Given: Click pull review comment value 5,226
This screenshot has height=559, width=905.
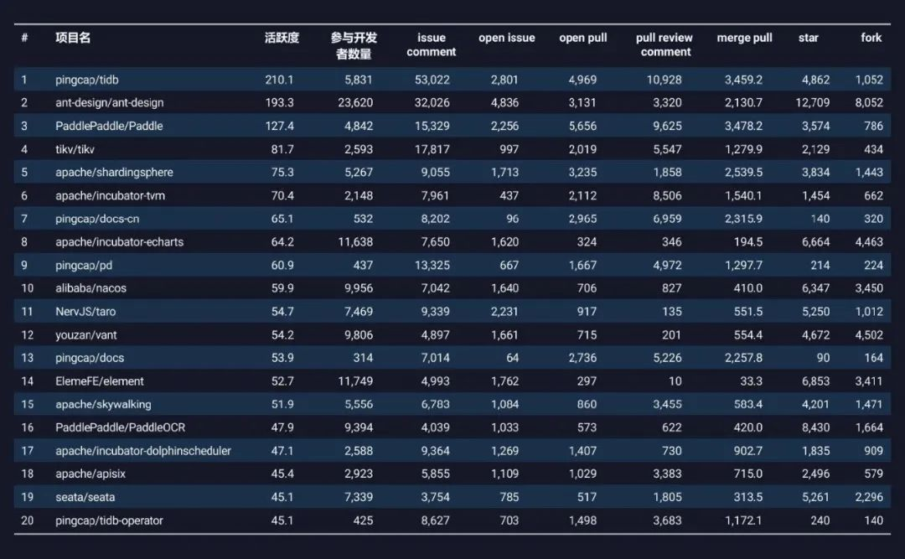Looking at the screenshot, I should pyautogui.click(x=667, y=358).
